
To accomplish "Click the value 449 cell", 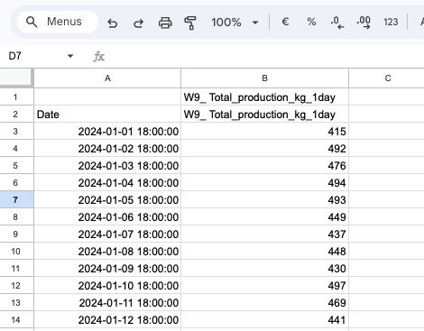I will pyautogui.click(x=264, y=217).
